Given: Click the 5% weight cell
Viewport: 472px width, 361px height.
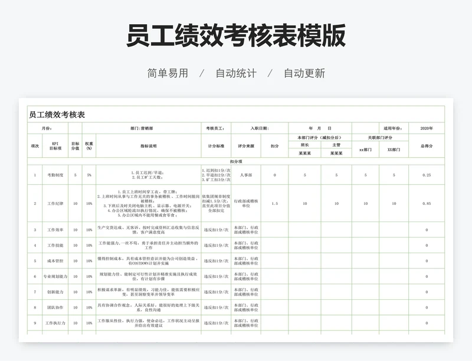Looking at the screenshot, I should pos(89,175).
